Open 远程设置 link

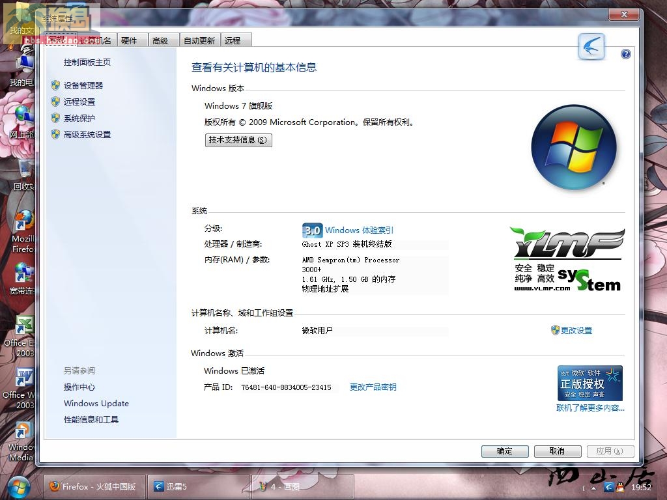pos(79,102)
